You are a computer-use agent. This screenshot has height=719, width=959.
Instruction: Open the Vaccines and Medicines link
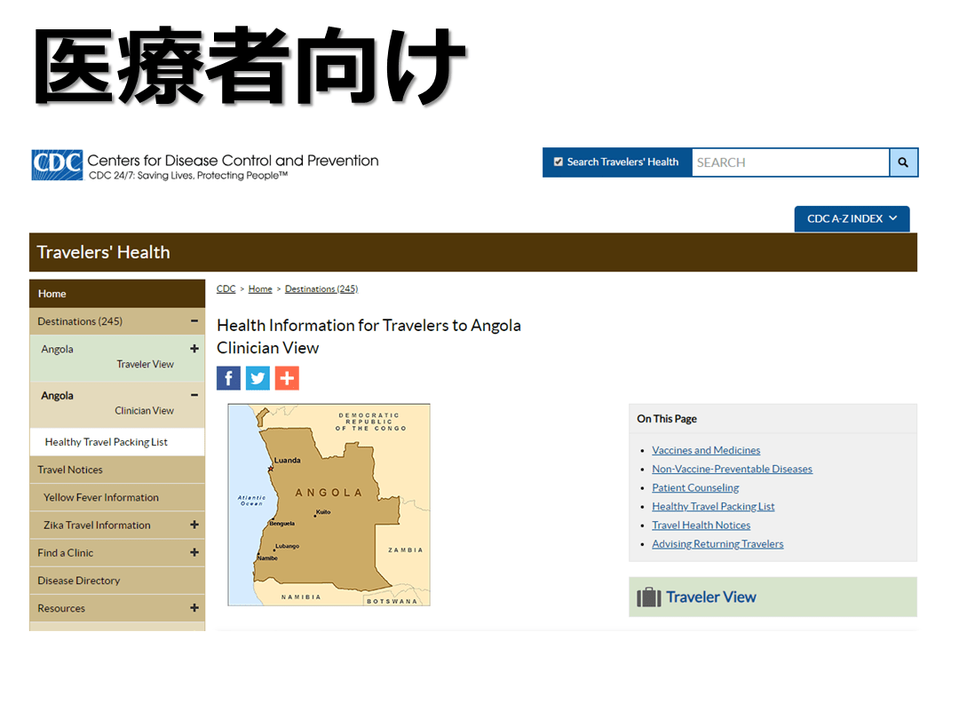coord(706,450)
